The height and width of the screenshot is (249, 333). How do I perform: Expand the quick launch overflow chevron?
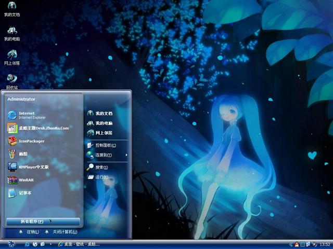[x=52, y=244]
